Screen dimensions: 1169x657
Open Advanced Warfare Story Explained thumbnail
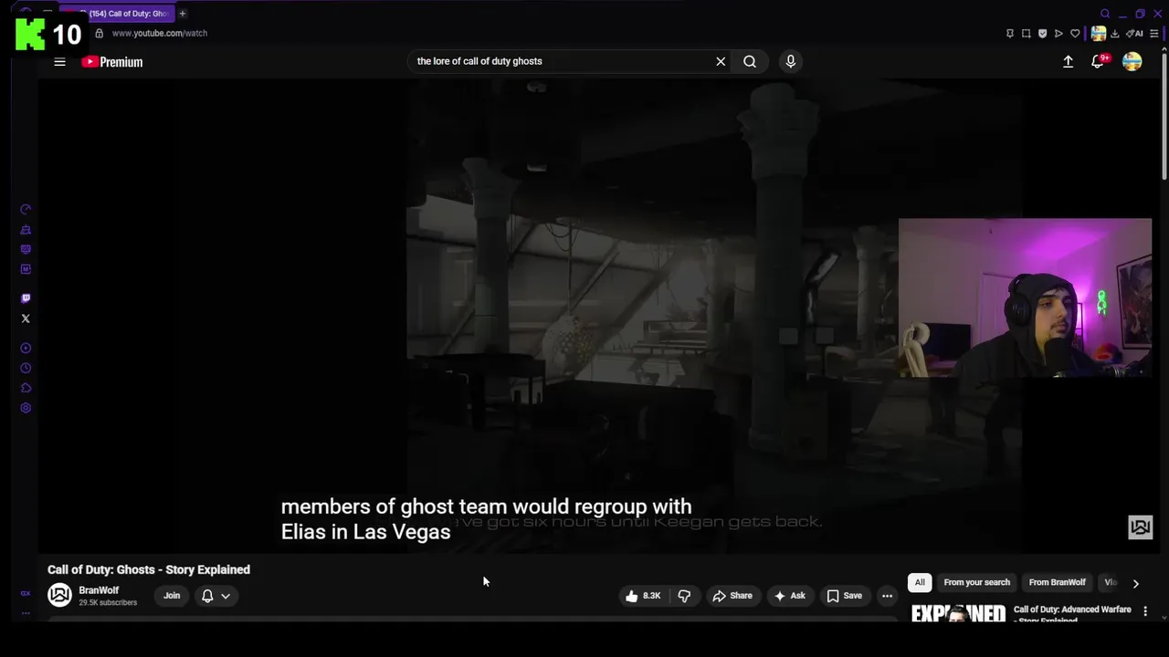(x=958, y=613)
